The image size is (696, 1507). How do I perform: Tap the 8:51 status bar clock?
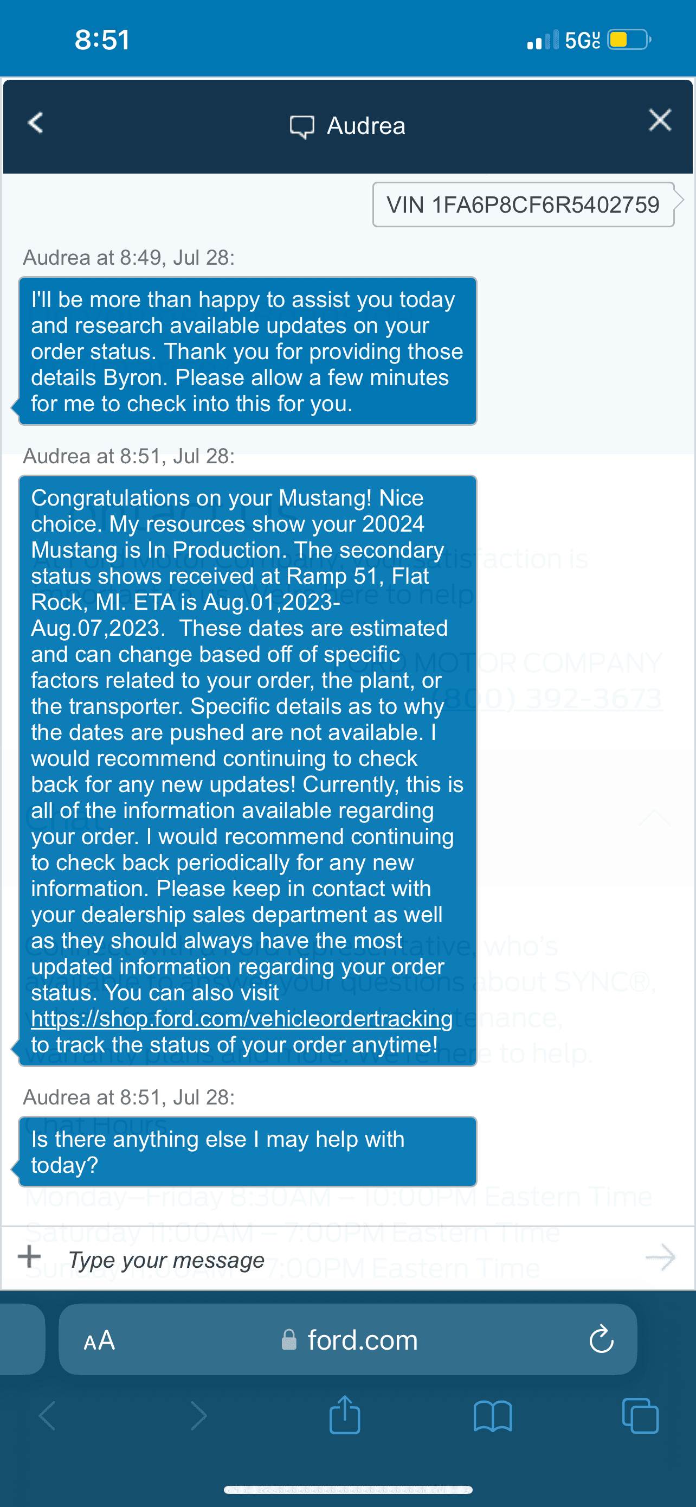point(102,40)
